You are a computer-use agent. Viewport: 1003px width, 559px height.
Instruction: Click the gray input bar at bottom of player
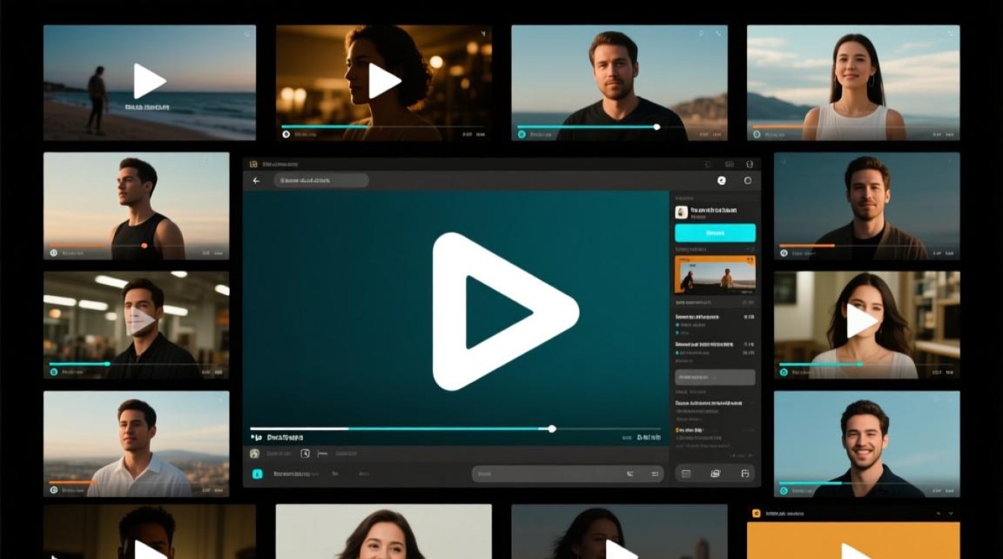pyautogui.click(x=568, y=473)
